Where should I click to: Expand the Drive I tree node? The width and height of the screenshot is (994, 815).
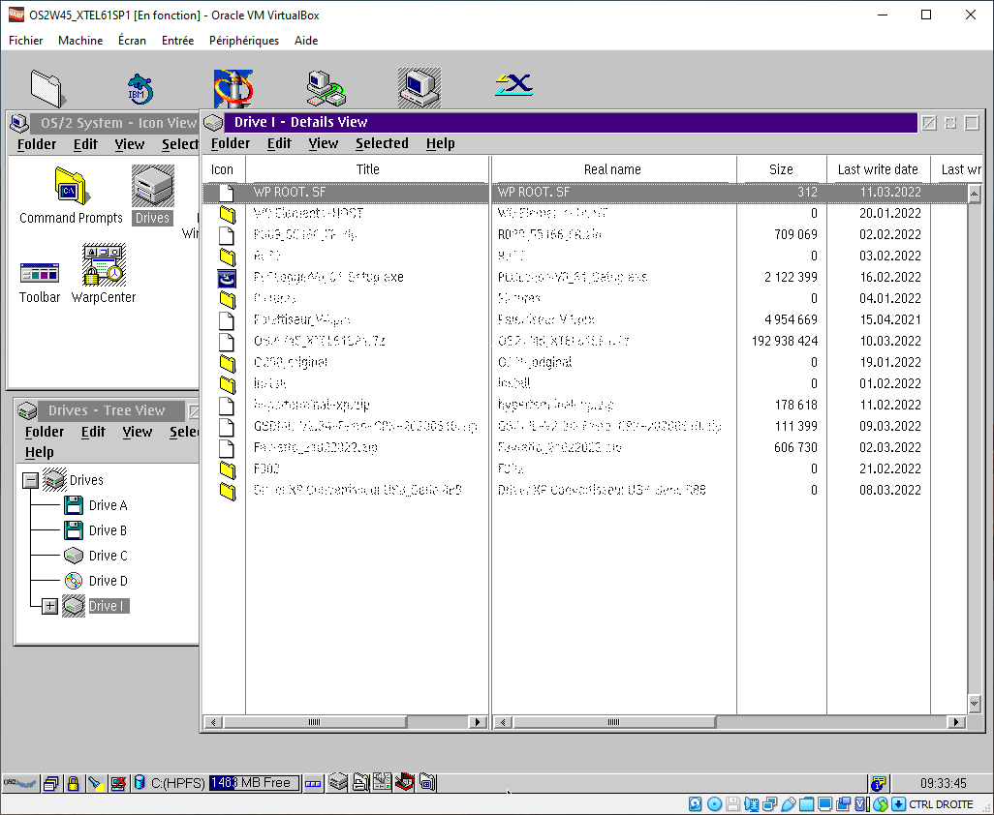click(50, 606)
